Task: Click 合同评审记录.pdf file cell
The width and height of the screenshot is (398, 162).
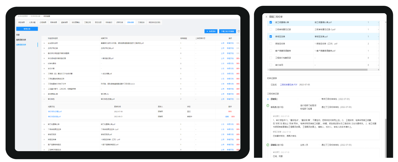Action: coord(107,48)
